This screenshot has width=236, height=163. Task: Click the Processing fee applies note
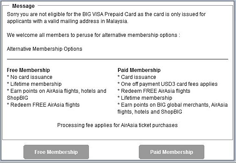pyautogui.click(x=118, y=125)
